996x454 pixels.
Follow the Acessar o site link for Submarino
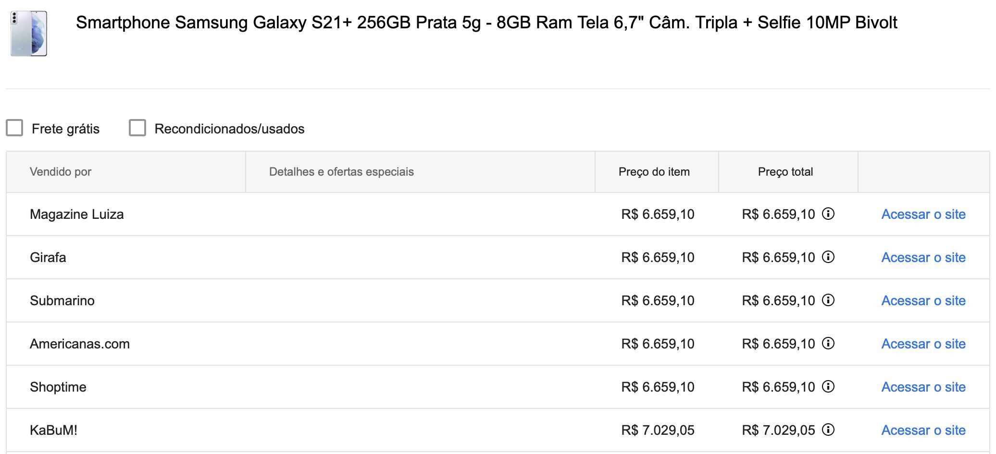tap(923, 300)
